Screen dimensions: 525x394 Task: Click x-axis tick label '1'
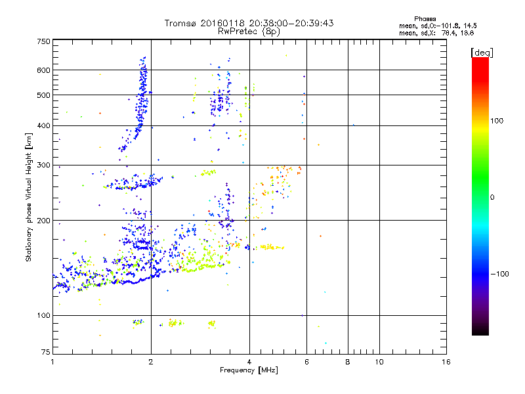(x=52, y=362)
